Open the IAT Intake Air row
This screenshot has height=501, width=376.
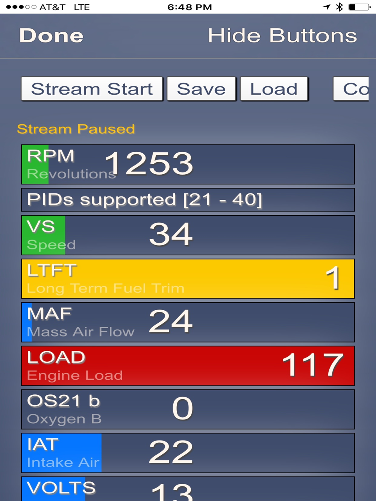pos(188,453)
